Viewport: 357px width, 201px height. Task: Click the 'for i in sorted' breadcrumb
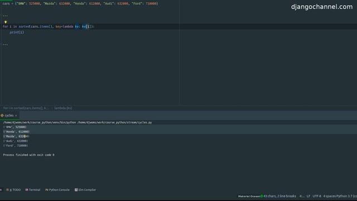26,108
